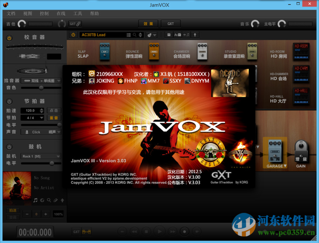Open the Rock 1 drum pattern dropdown
This screenshot has height=243, width=319.
(41, 156)
